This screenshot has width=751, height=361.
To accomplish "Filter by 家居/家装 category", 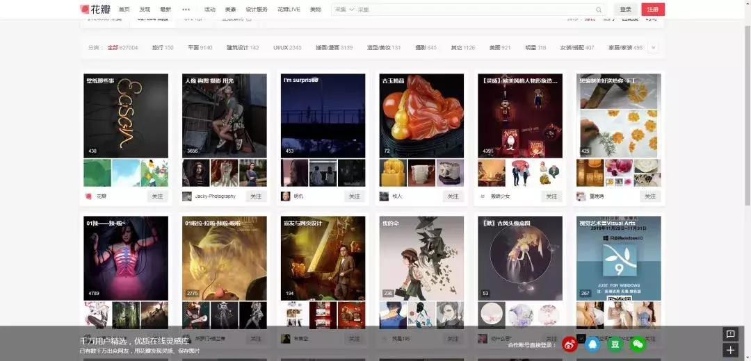I will (x=626, y=48).
